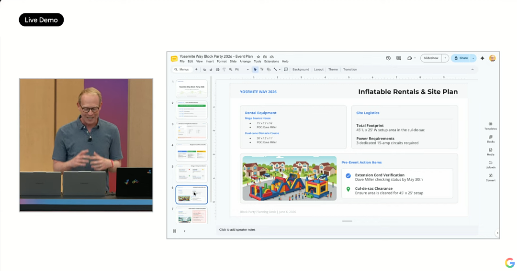517x271 pixels.
Task: Open the Arrange menu
Action: tap(245, 62)
